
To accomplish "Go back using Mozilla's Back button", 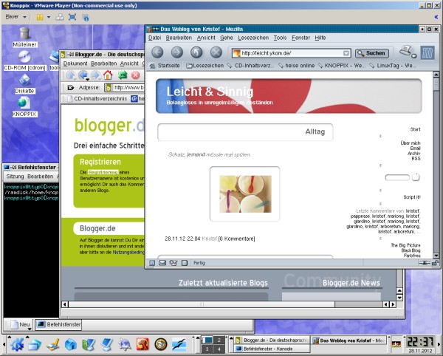I will pos(157,52).
